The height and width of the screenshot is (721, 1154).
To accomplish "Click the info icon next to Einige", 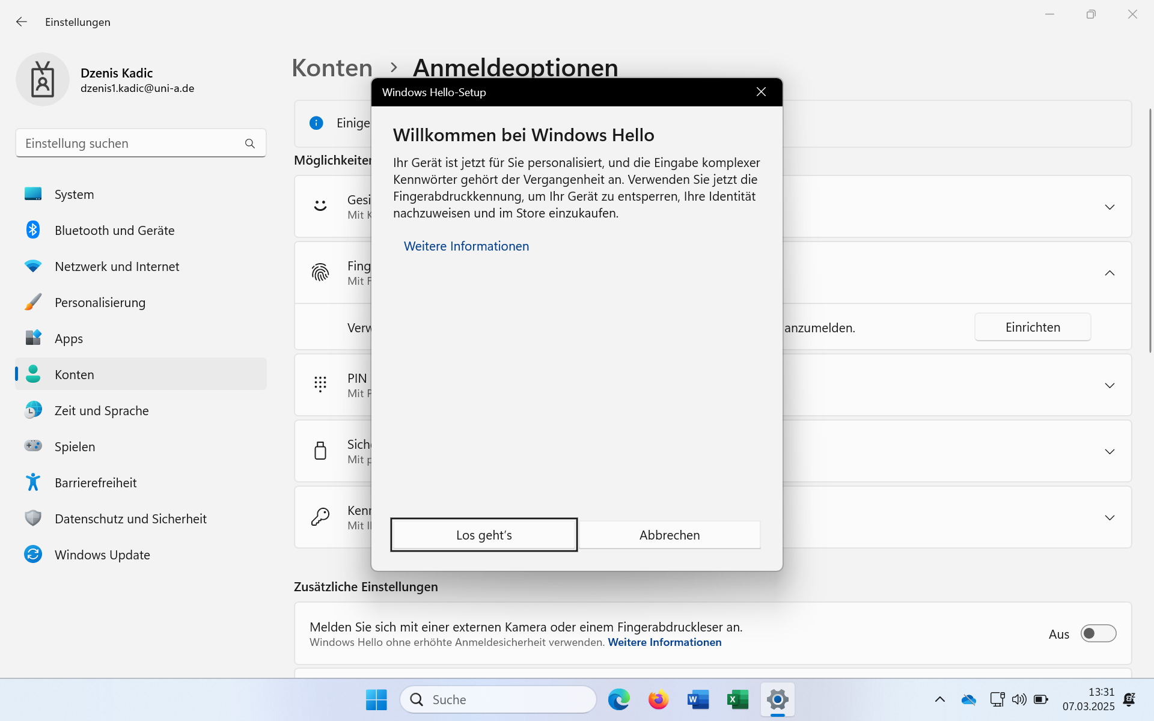I will (x=316, y=123).
